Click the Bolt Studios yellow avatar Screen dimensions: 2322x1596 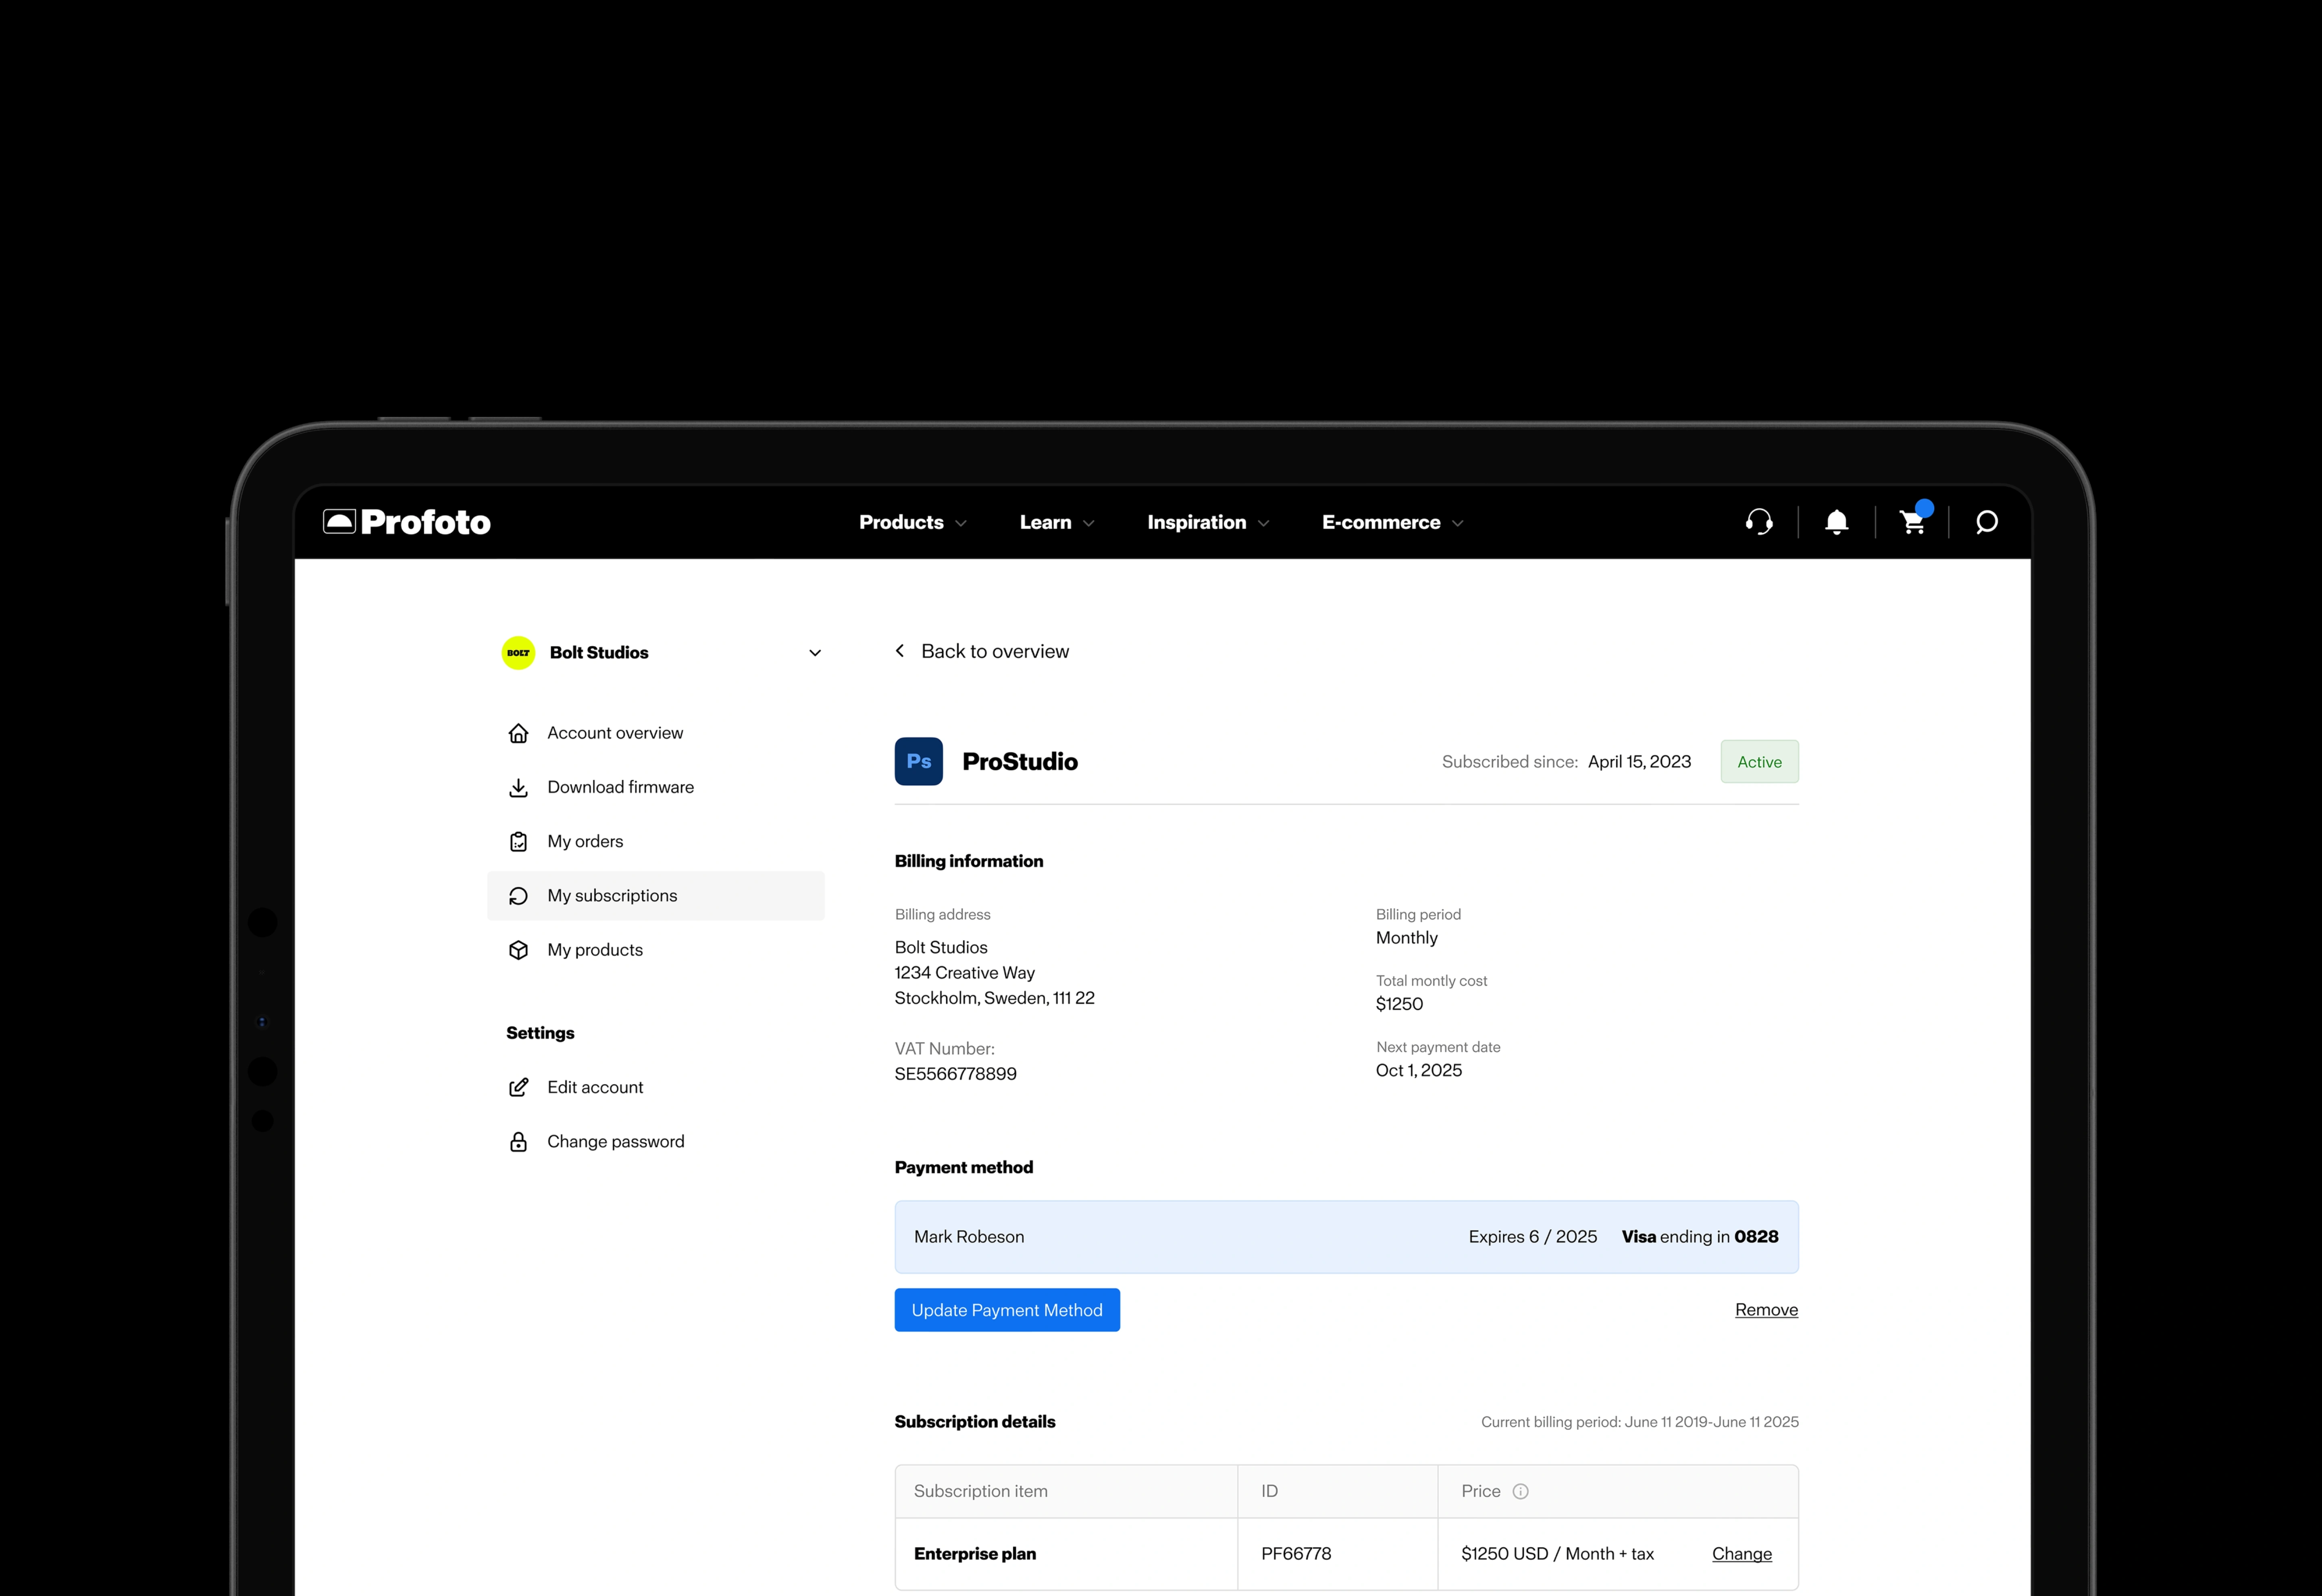[x=518, y=653]
